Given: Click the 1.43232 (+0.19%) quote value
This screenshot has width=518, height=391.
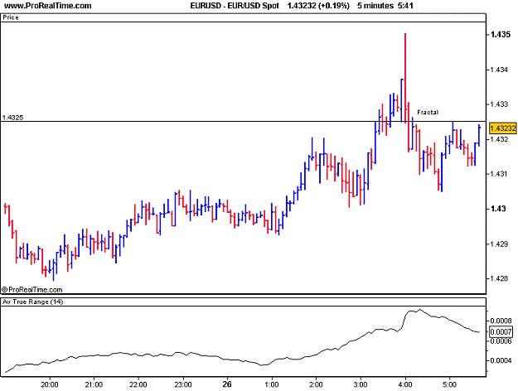Looking at the screenshot, I should coord(318,6).
